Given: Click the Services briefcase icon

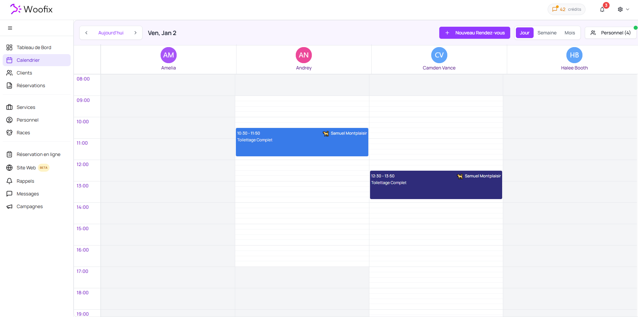Looking at the screenshot, I should (10, 107).
